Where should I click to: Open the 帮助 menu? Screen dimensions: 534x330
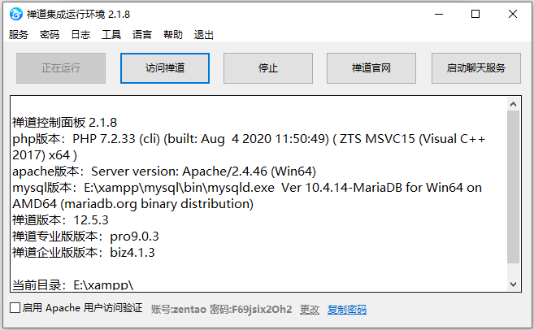coord(173,35)
